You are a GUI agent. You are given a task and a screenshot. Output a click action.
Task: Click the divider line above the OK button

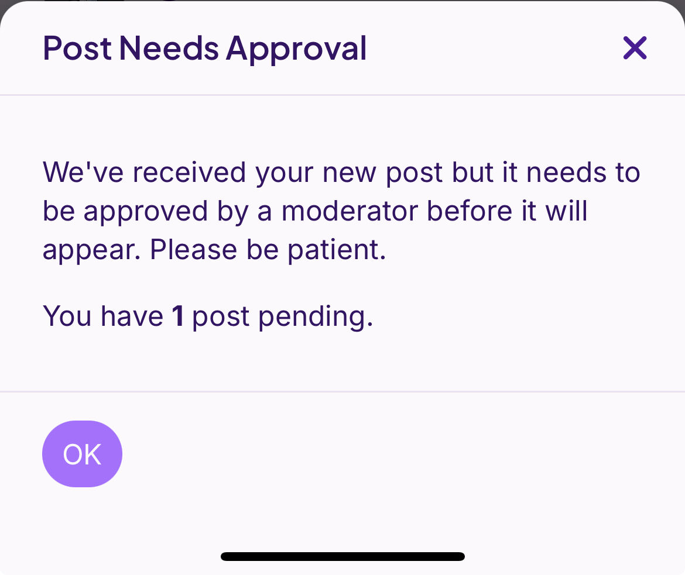point(342,391)
